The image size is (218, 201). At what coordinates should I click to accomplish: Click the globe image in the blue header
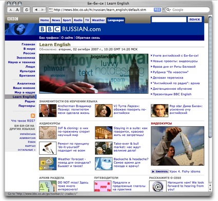click(x=19, y=29)
